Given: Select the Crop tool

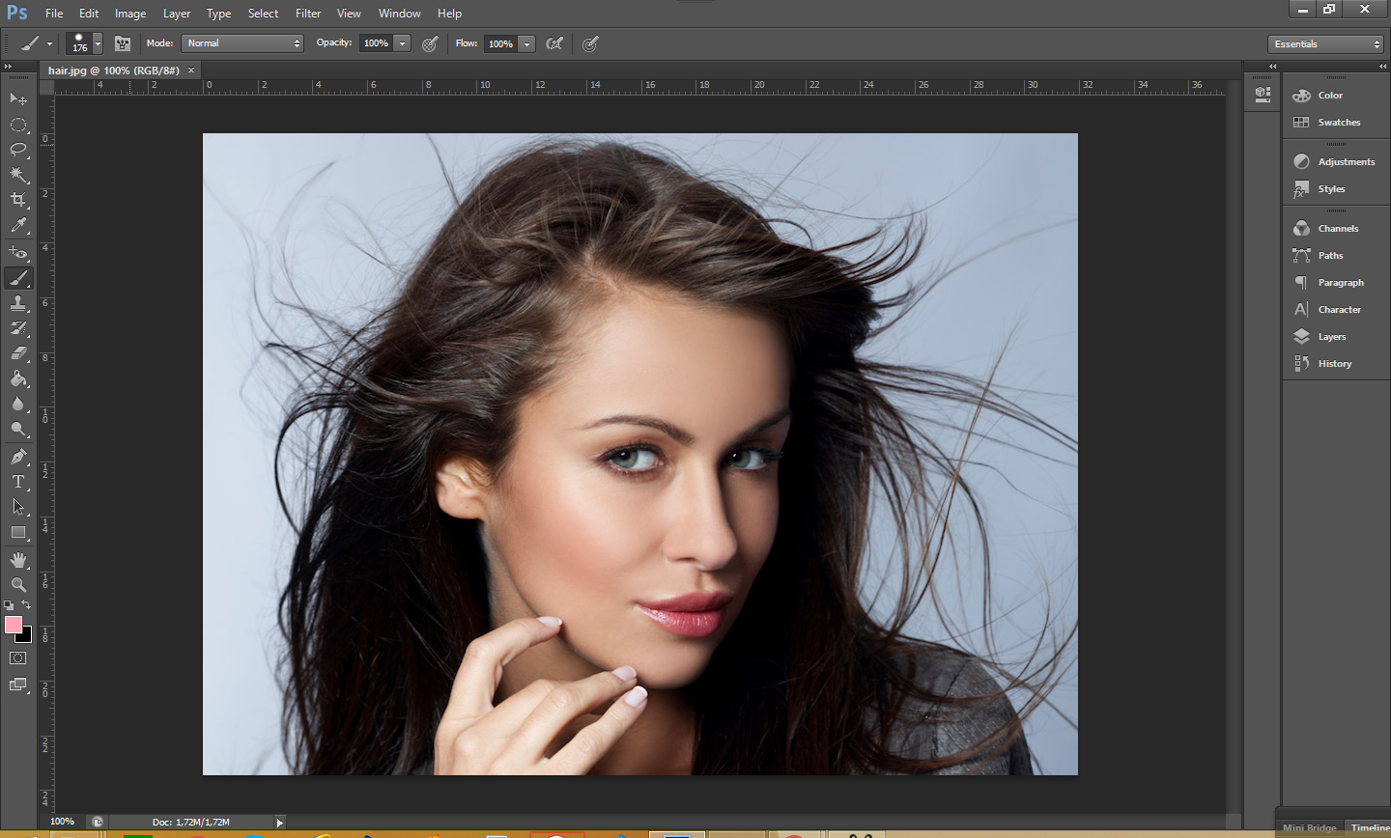Looking at the screenshot, I should [x=18, y=200].
